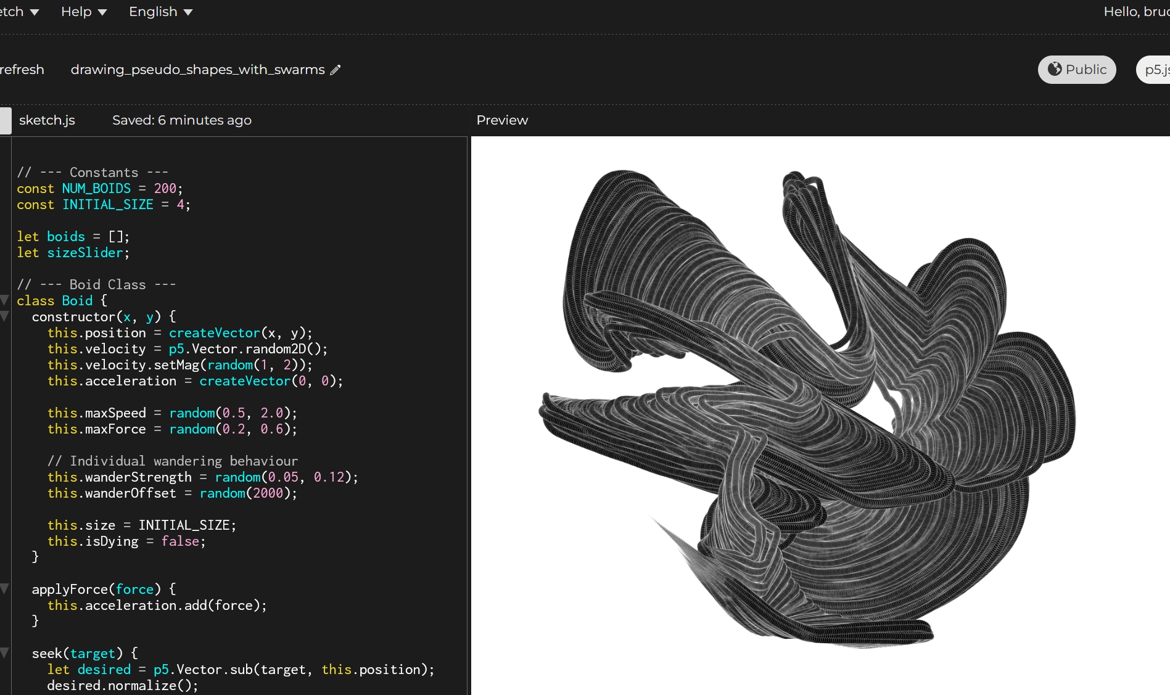Select the sketch.js file tab
The height and width of the screenshot is (695, 1170).
pos(47,120)
